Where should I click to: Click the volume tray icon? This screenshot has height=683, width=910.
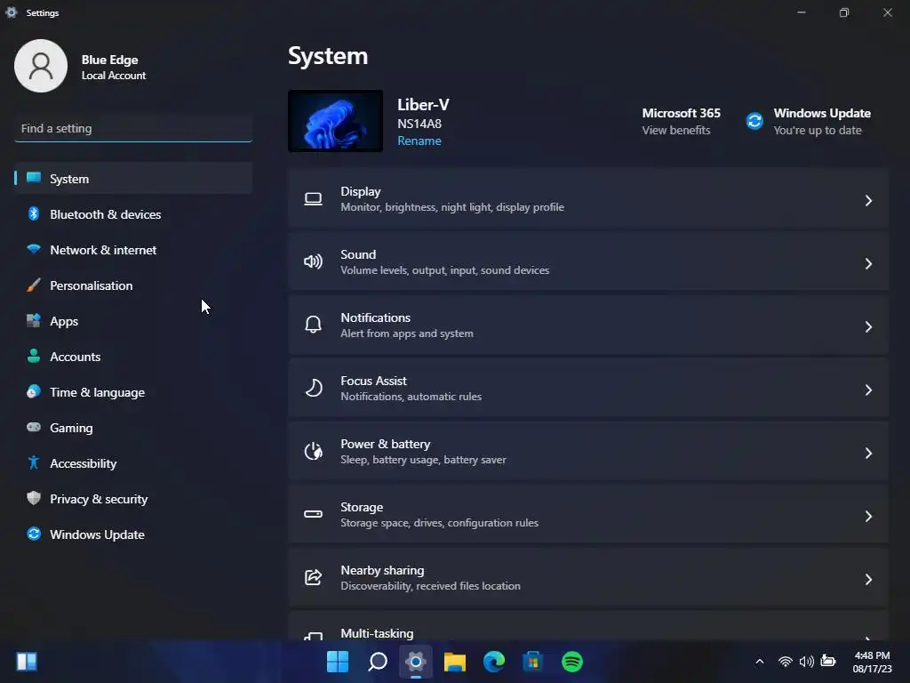point(806,662)
